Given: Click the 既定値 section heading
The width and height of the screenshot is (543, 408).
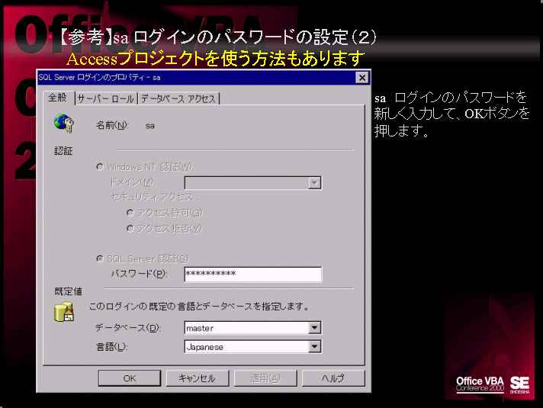Looking at the screenshot, I should click(68, 291).
